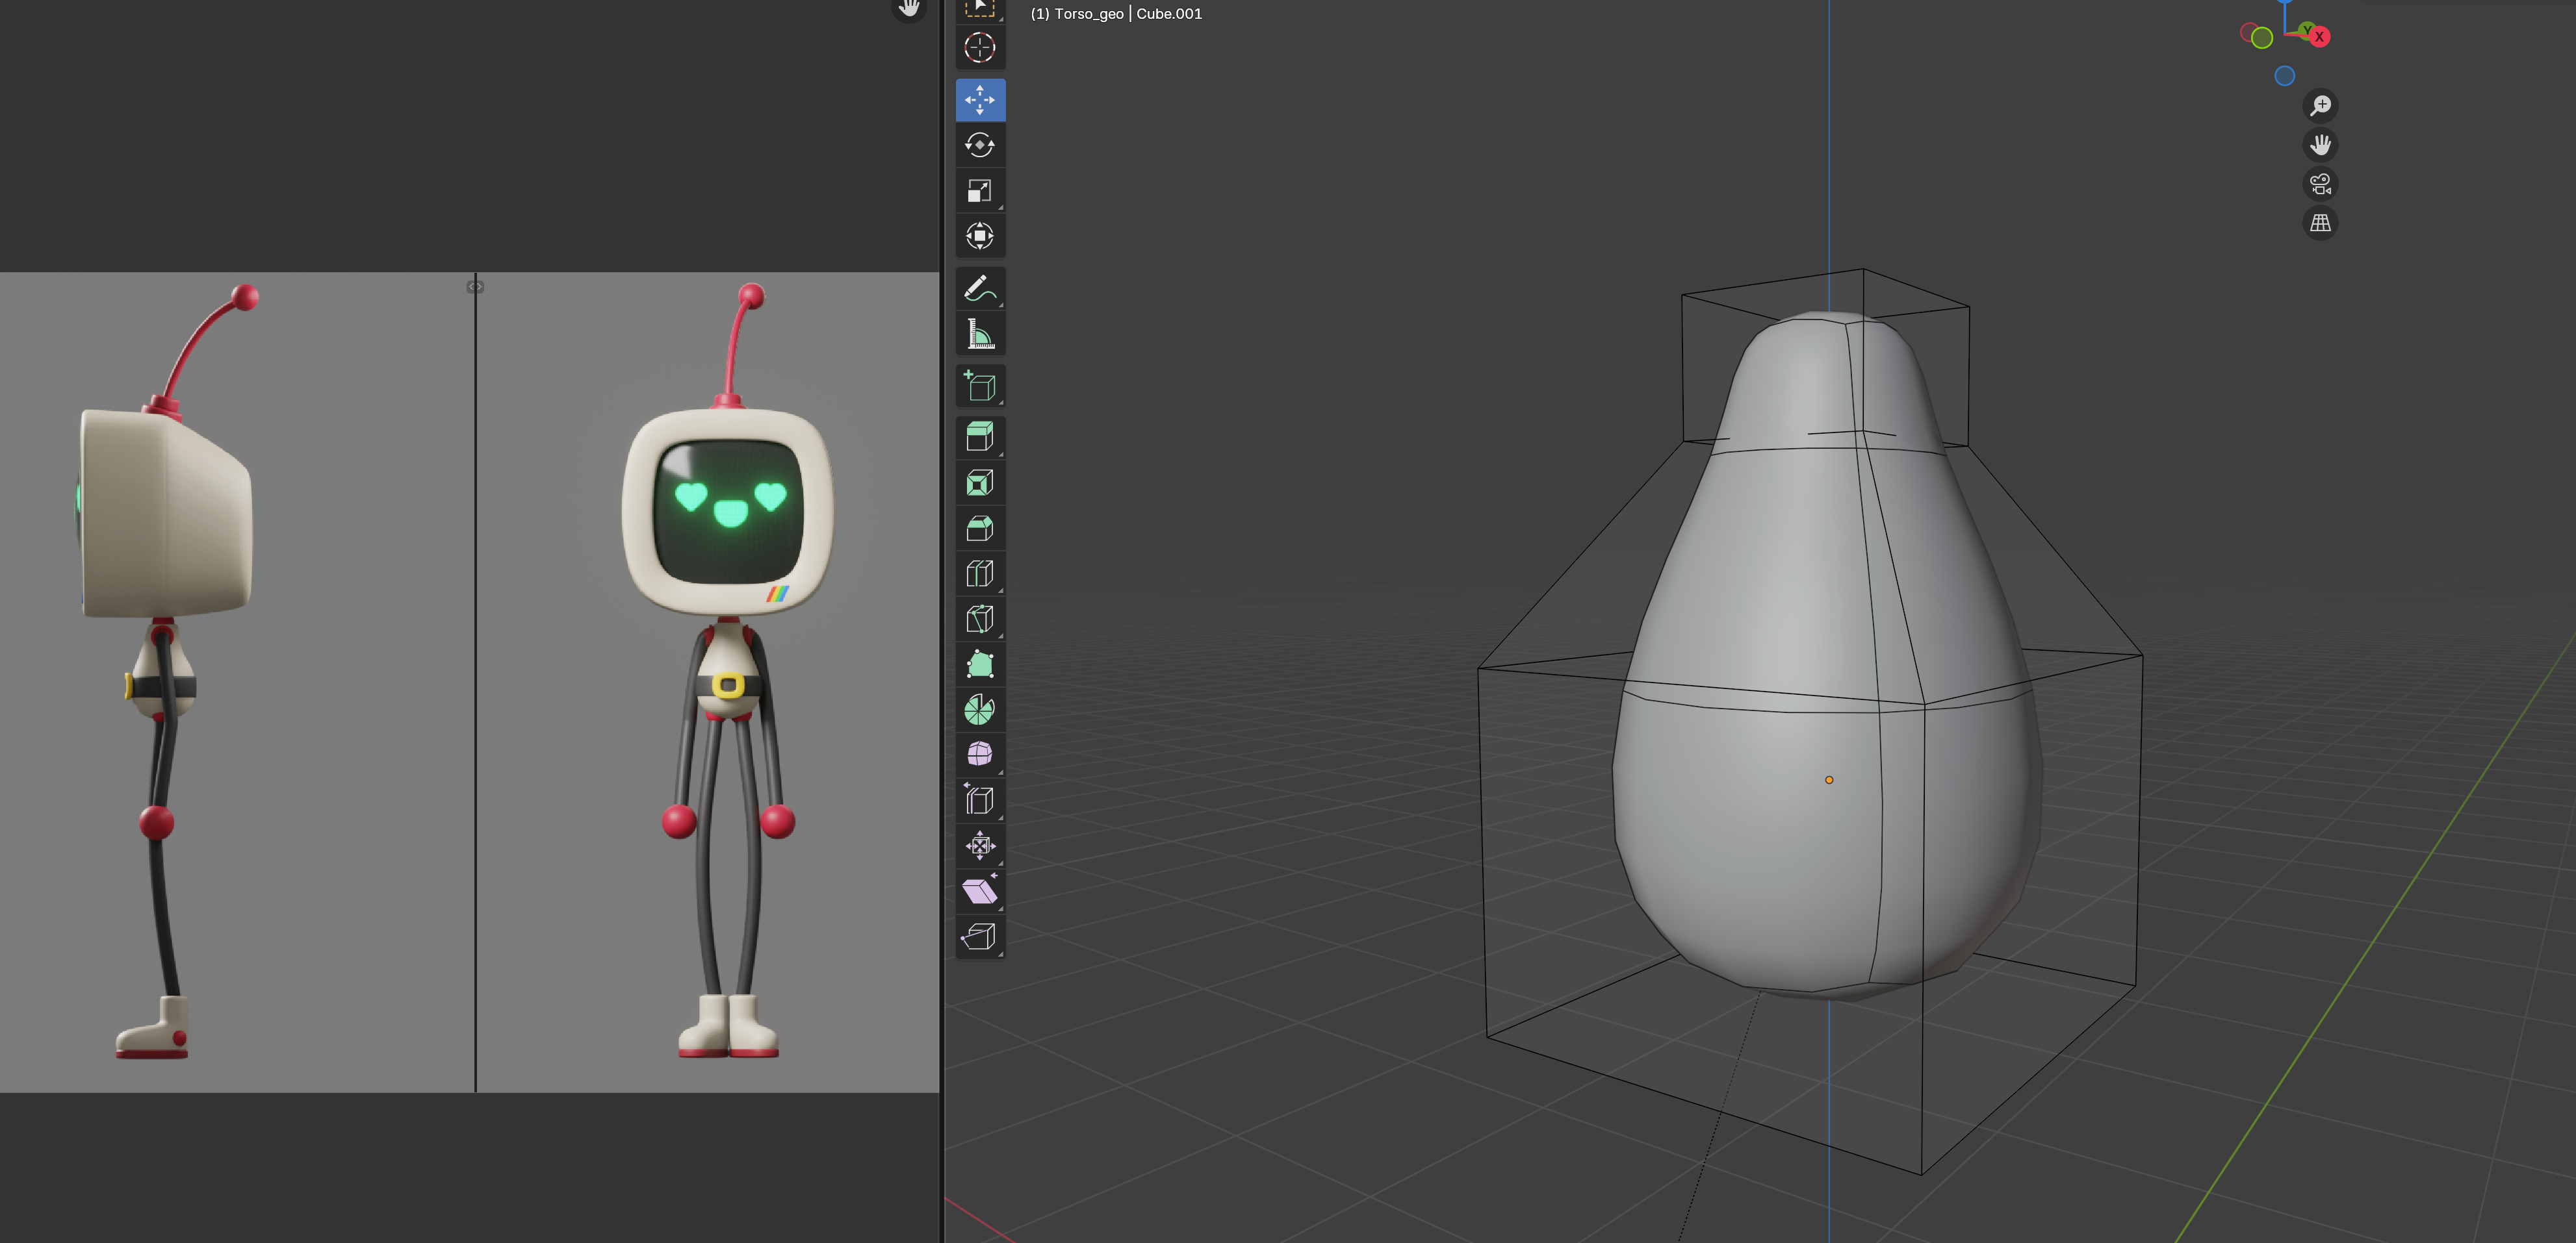
Task: Click the viewport zoom magnifier button
Action: pos(2320,106)
